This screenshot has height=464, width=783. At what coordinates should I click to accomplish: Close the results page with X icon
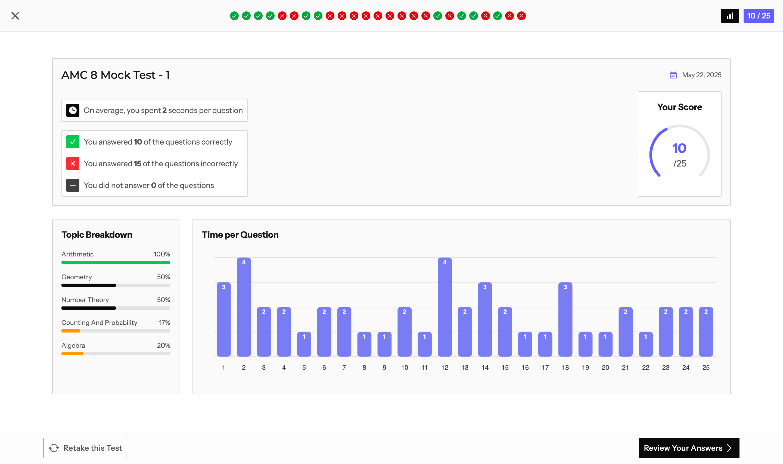[x=15, y=16]
